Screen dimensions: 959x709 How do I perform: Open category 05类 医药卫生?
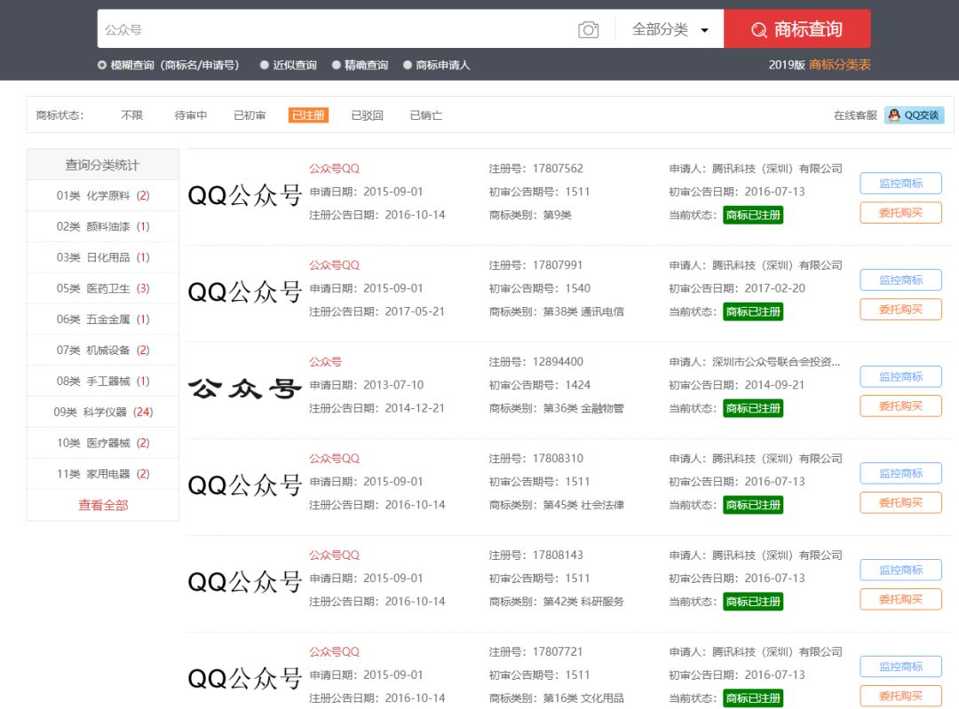click(x=103, y=288)
